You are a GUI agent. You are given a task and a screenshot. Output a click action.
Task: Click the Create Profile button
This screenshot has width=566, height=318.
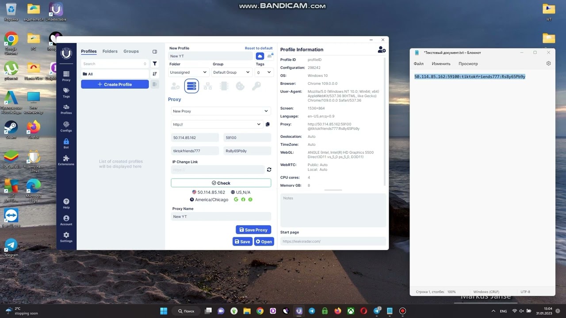click(115, 84)
